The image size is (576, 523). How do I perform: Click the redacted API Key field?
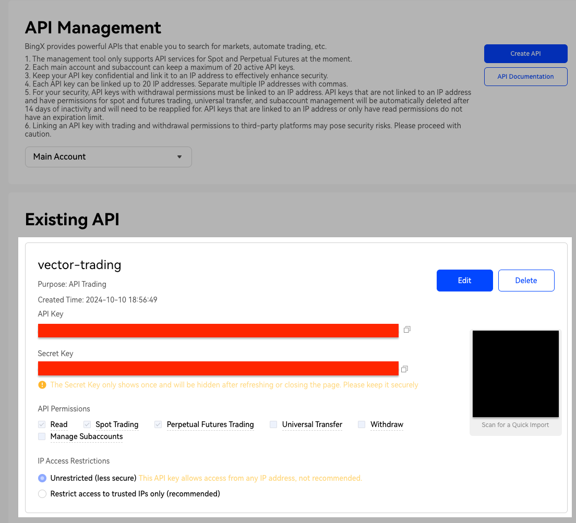(x=218, y=330)
